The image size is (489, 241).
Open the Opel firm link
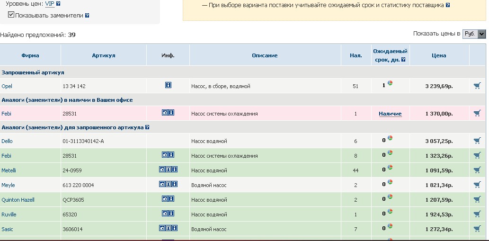point(7,86)
